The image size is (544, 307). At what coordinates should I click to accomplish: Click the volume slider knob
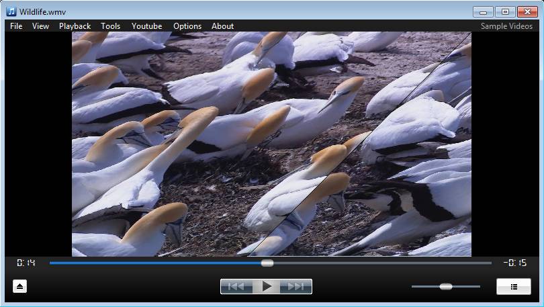pos(446,287)
